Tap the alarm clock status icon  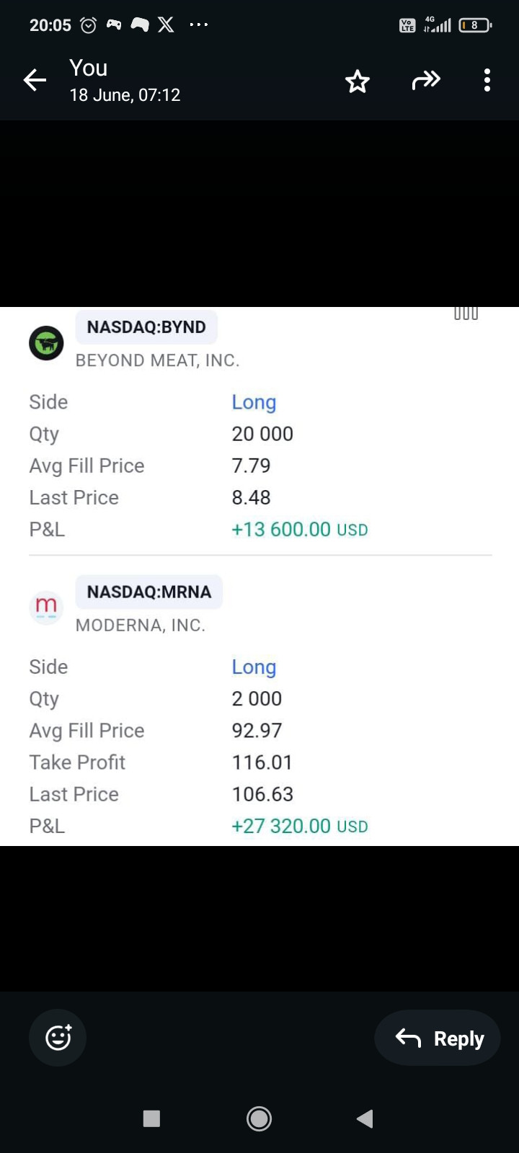point(88,25)
